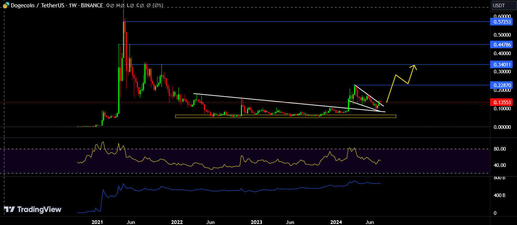Viewport: 517px width, 225px height.
Task: Click the 80.00 RSI scale value
Action: 500,149
